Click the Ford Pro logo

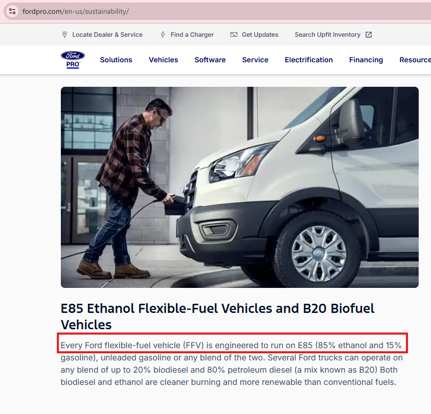click(x=73, y=60)
